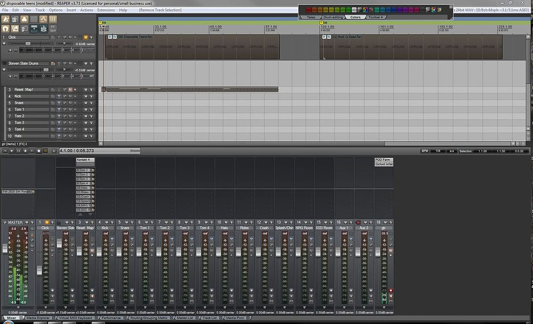This screenshot has width=533, height=324.
Task: Toggle the metronome icon in main toolbar
Action: [5, 19]
